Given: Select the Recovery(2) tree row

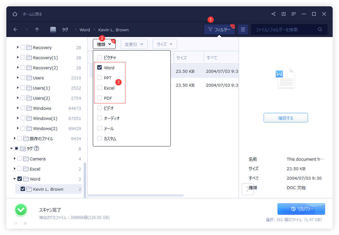Looking at the screenshot, I should coord(49,68).
